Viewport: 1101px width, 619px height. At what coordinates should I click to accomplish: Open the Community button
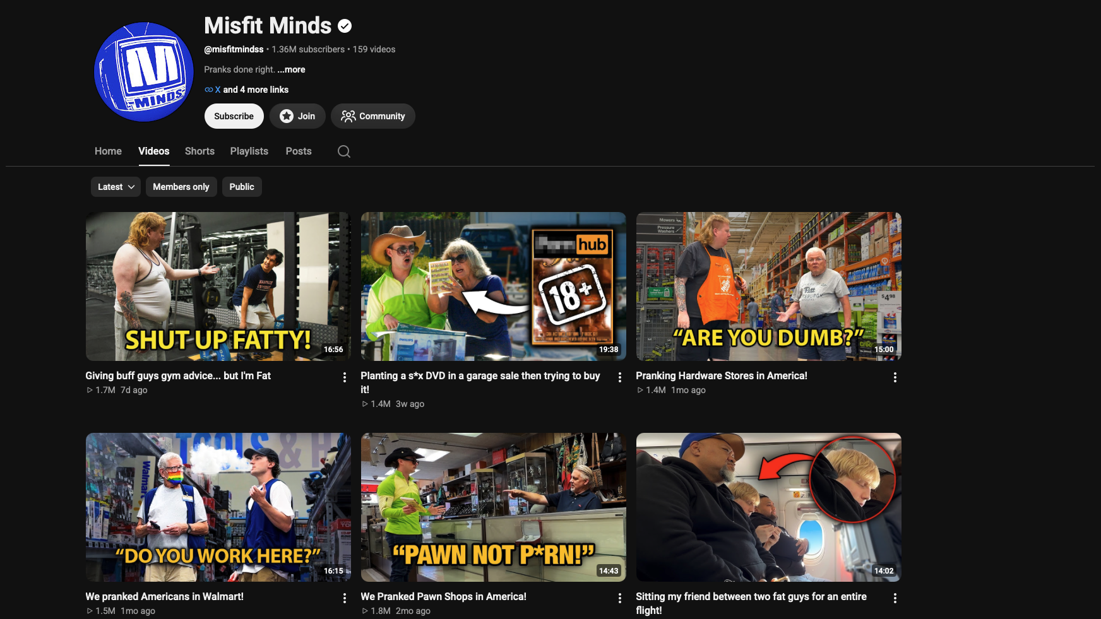373,116
